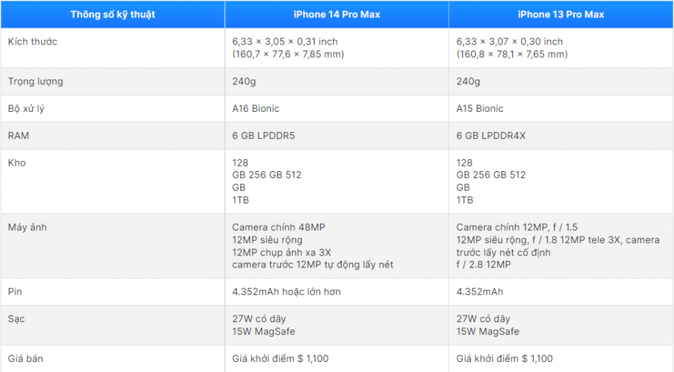Select the "Kích thước" row label
This screenshot has width=674, height=372.
32,41
